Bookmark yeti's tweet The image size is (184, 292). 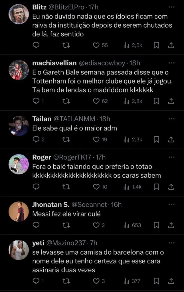(x=156, y=281)
